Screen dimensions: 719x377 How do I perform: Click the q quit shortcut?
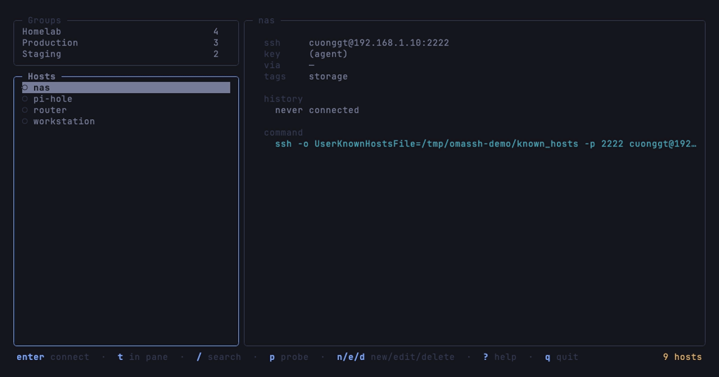[x=561, y=357]
